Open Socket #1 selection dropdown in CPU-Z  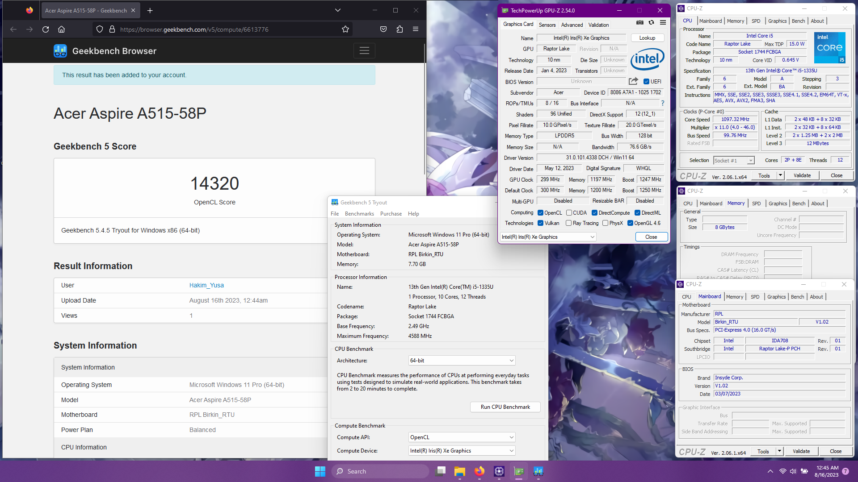point(734,161)
